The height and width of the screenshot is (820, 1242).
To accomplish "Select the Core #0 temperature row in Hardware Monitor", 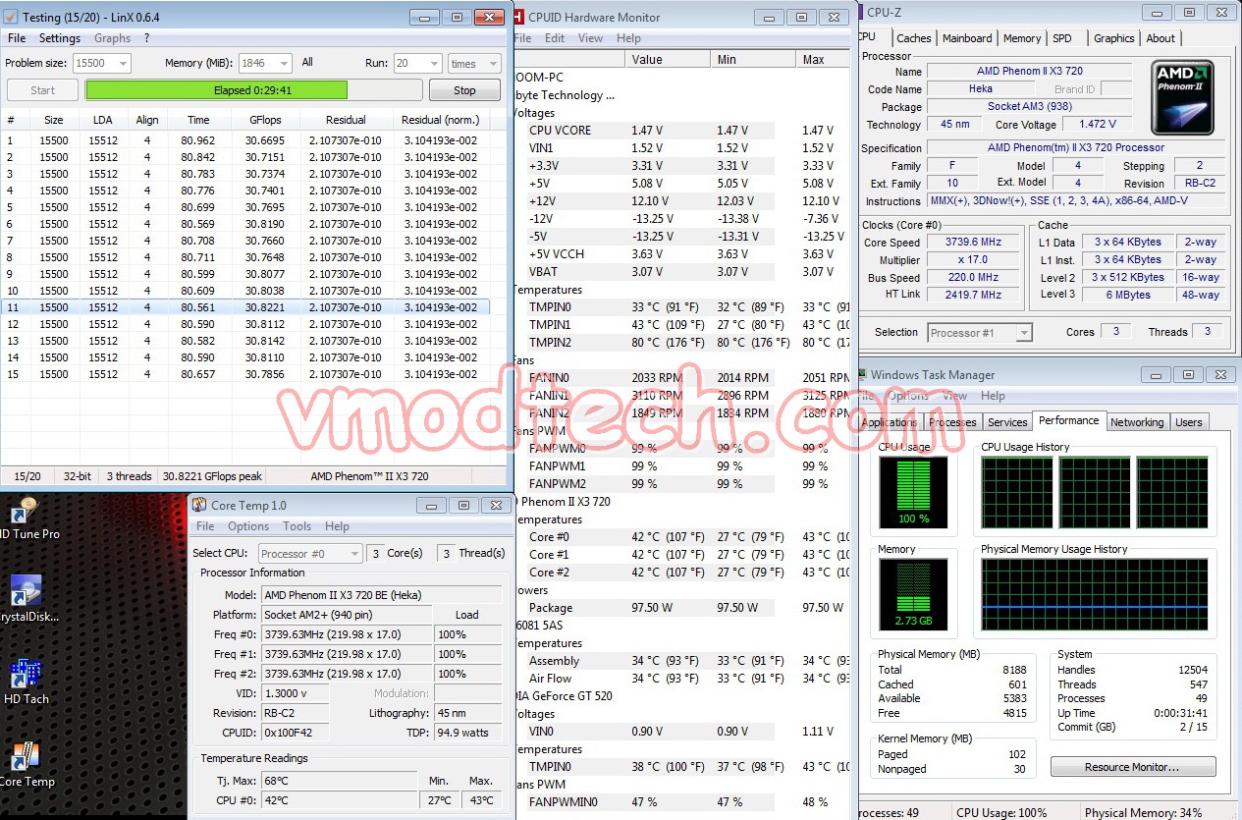I will (681, 537).
